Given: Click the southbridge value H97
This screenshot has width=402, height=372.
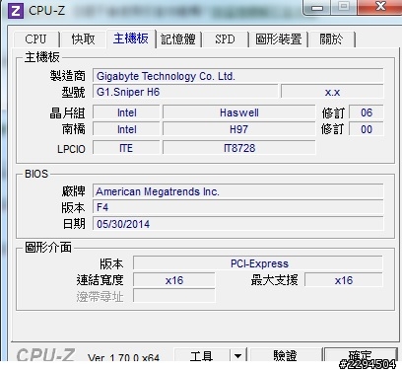Looking at the screenshot, I should click(x=239, y=129).
